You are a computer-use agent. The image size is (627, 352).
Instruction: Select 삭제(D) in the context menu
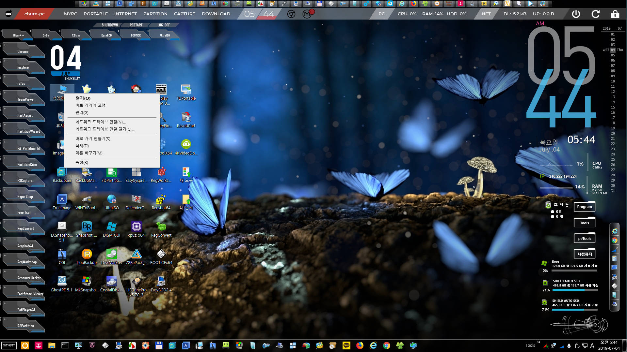tap(112, 146)
